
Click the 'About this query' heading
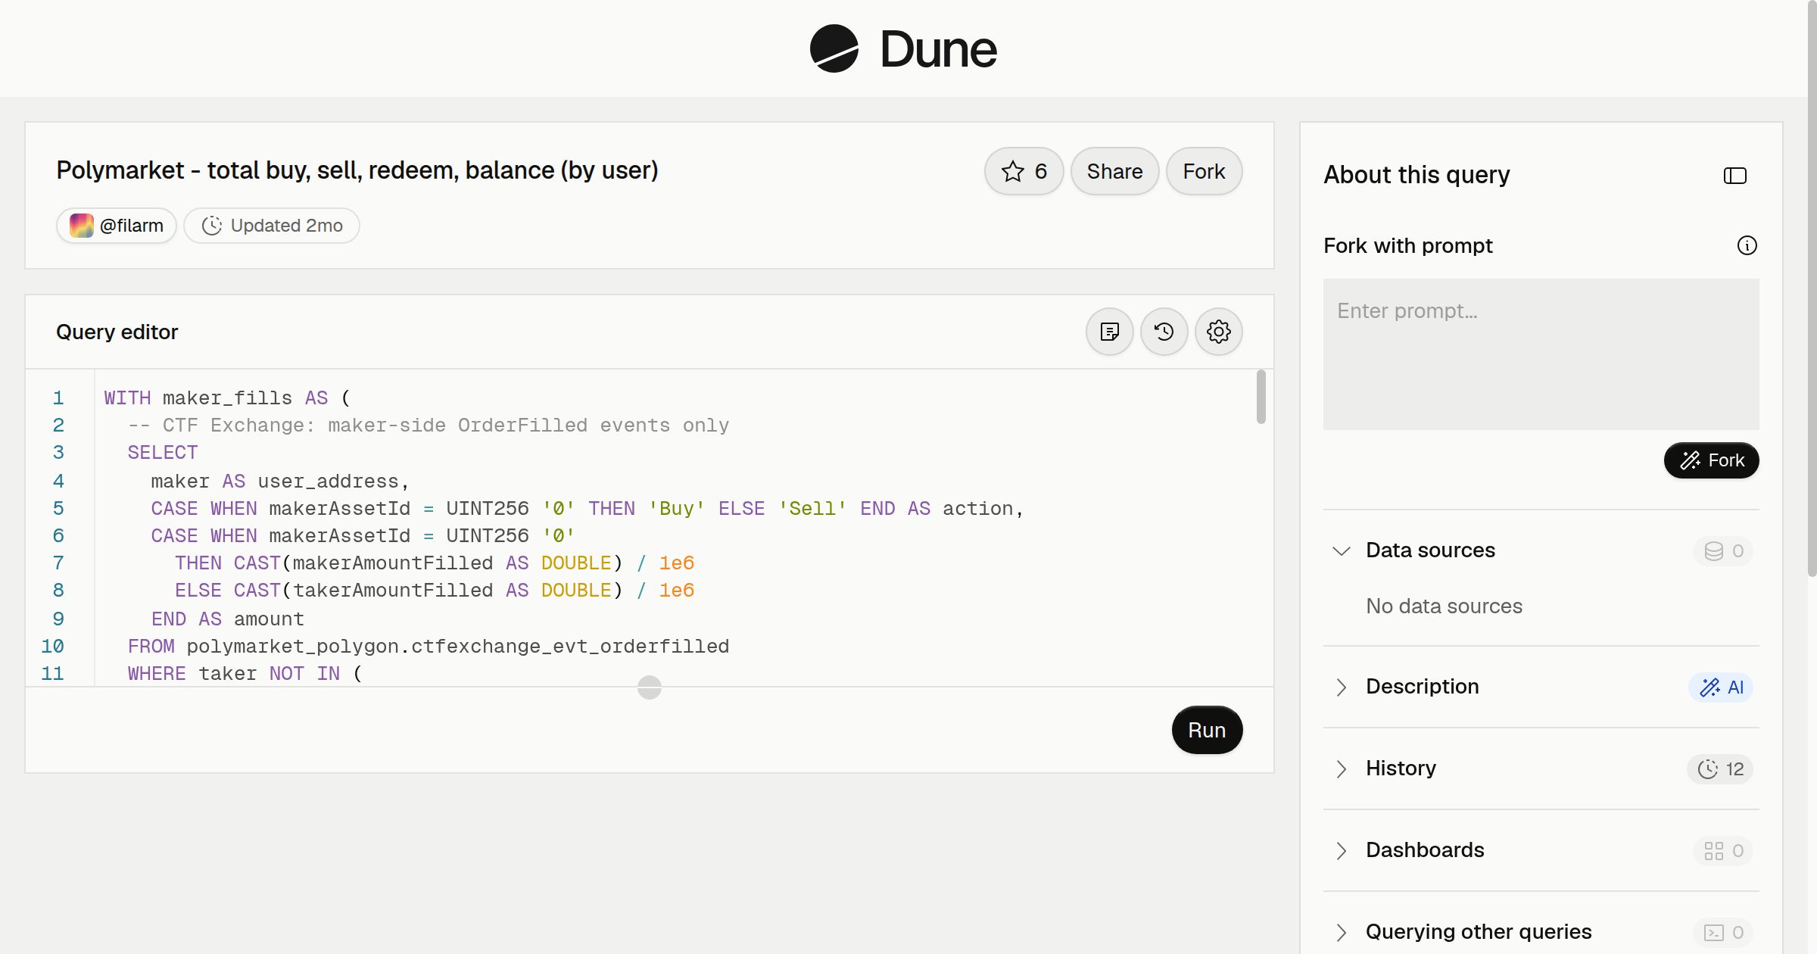1417,175
